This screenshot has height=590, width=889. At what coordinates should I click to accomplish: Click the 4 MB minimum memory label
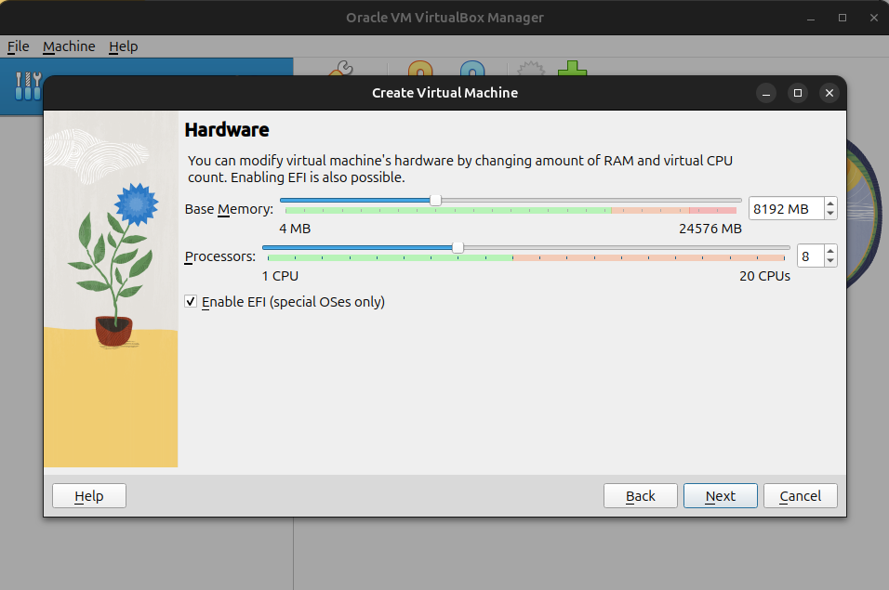(x=295, y=229)
